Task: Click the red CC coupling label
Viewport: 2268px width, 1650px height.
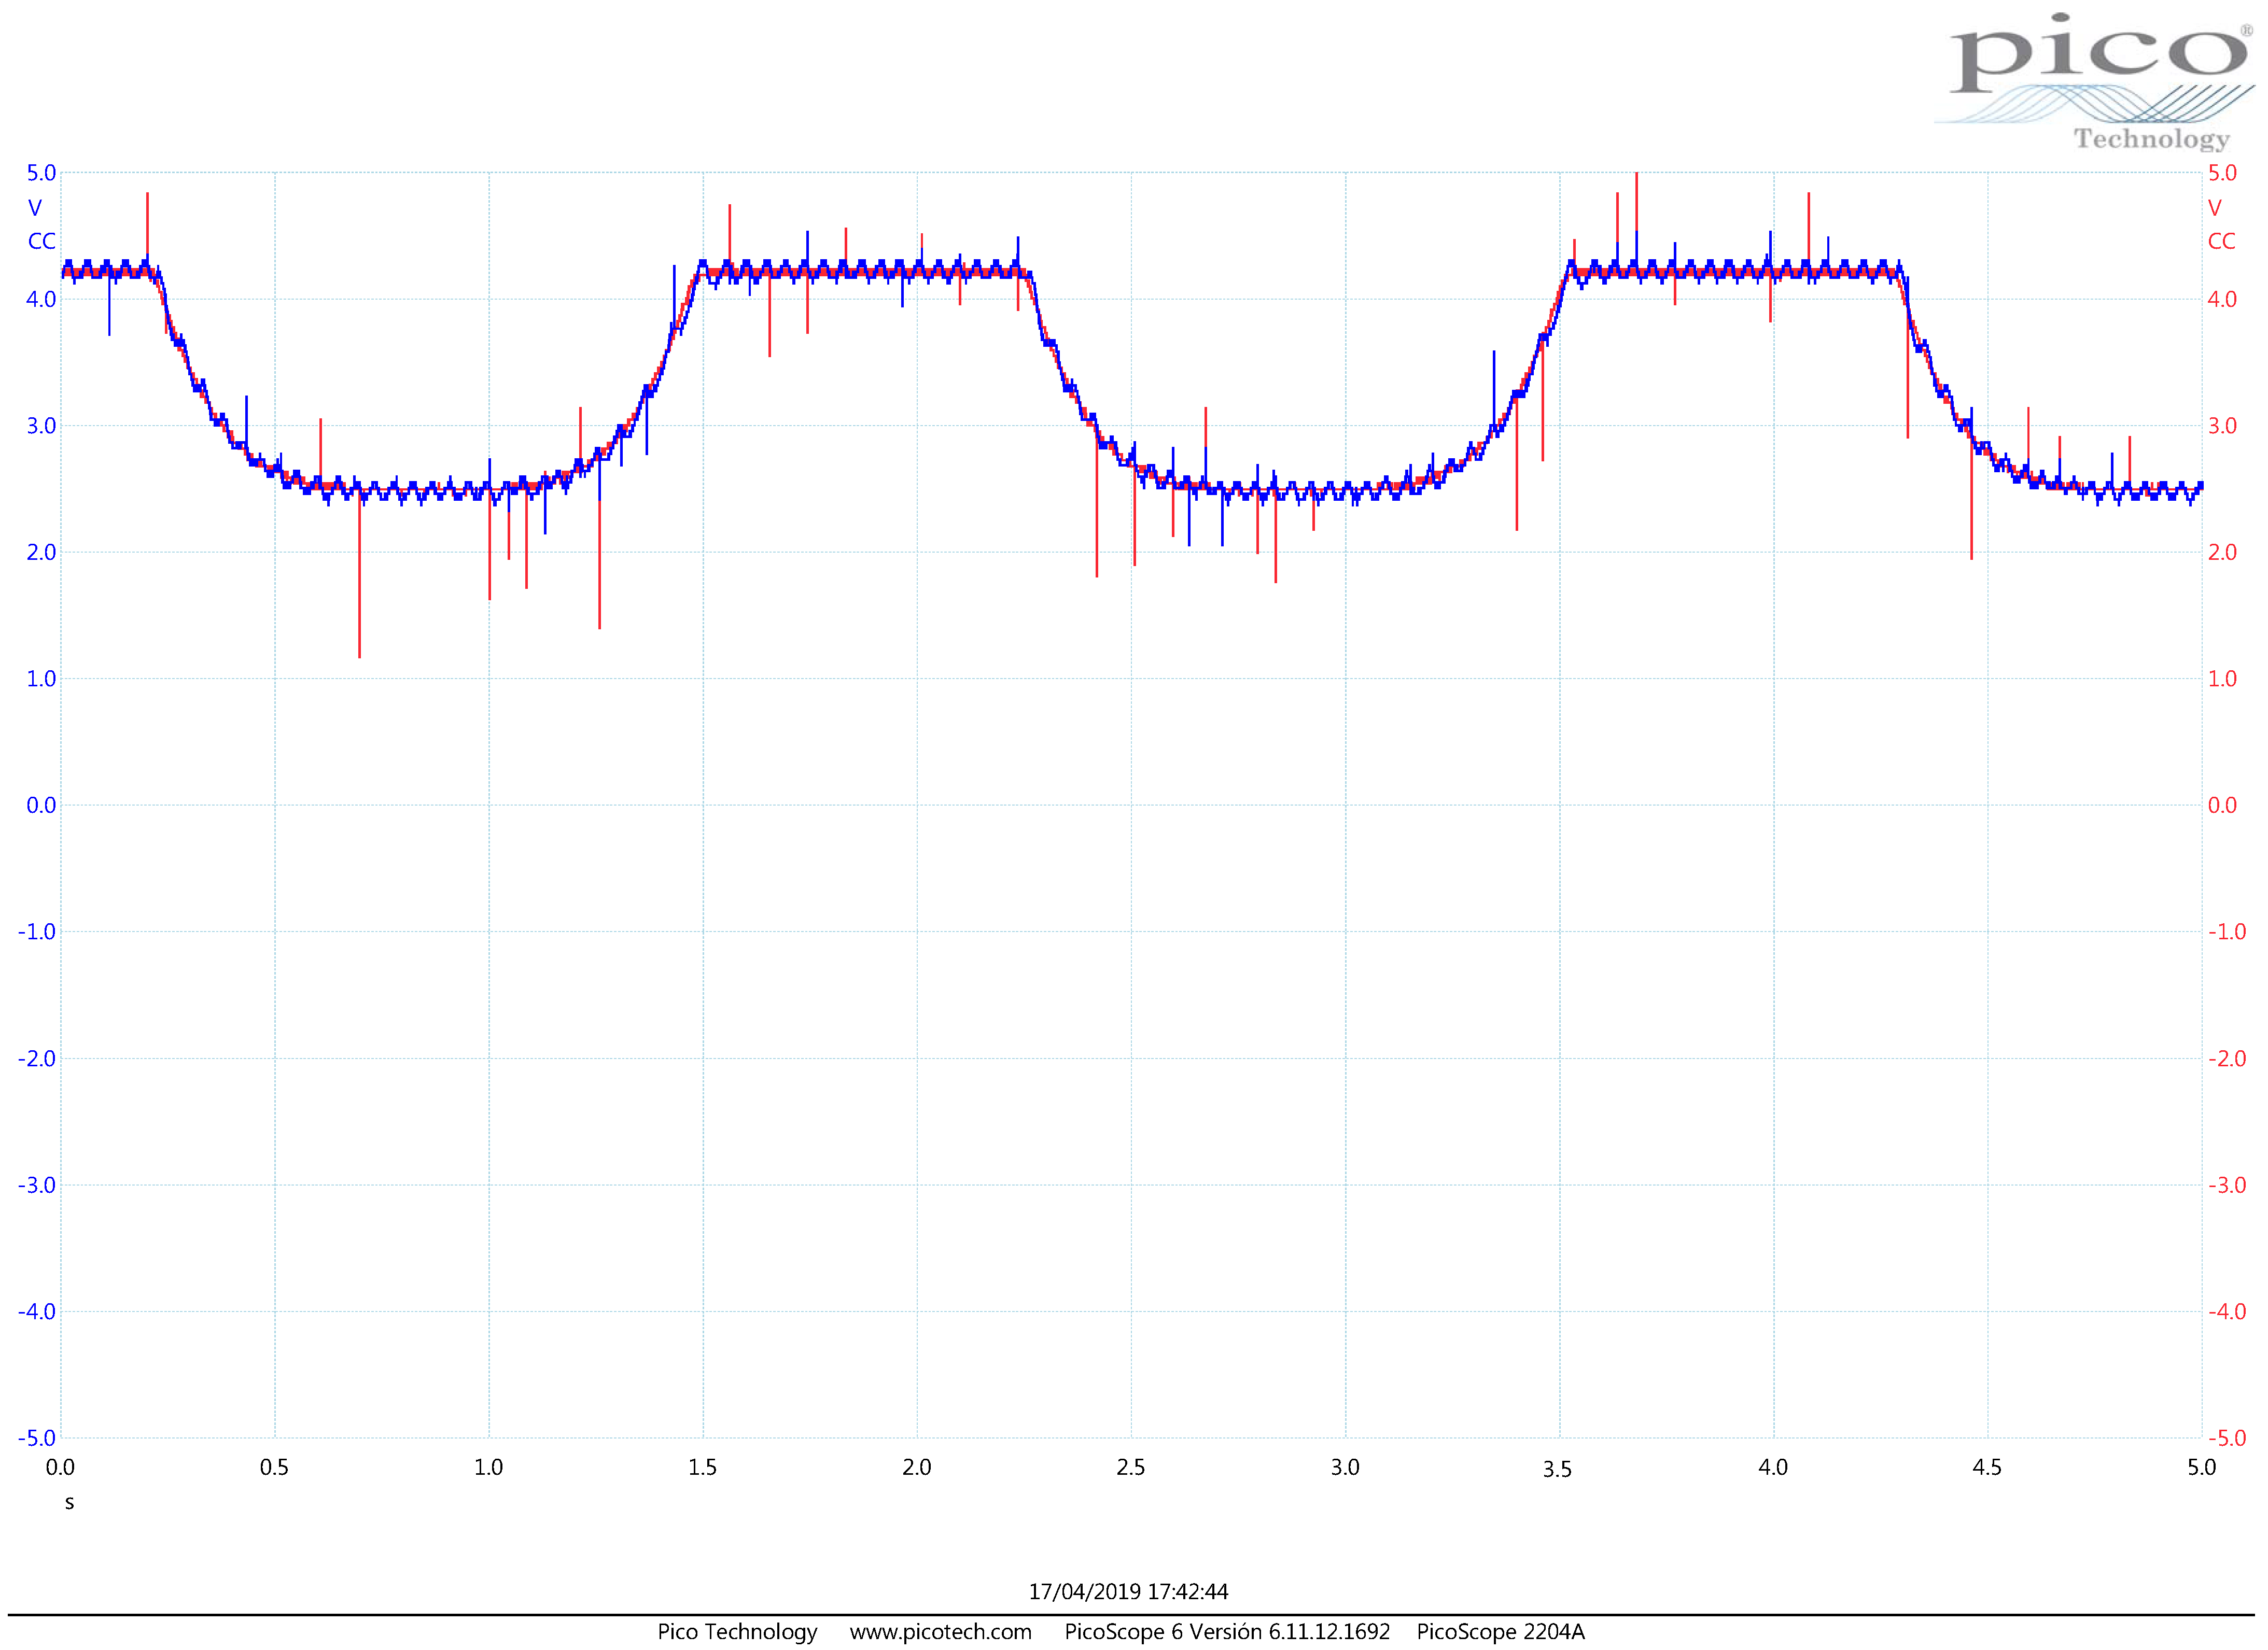Action: pyautogui.click(x=2221, y=241)
